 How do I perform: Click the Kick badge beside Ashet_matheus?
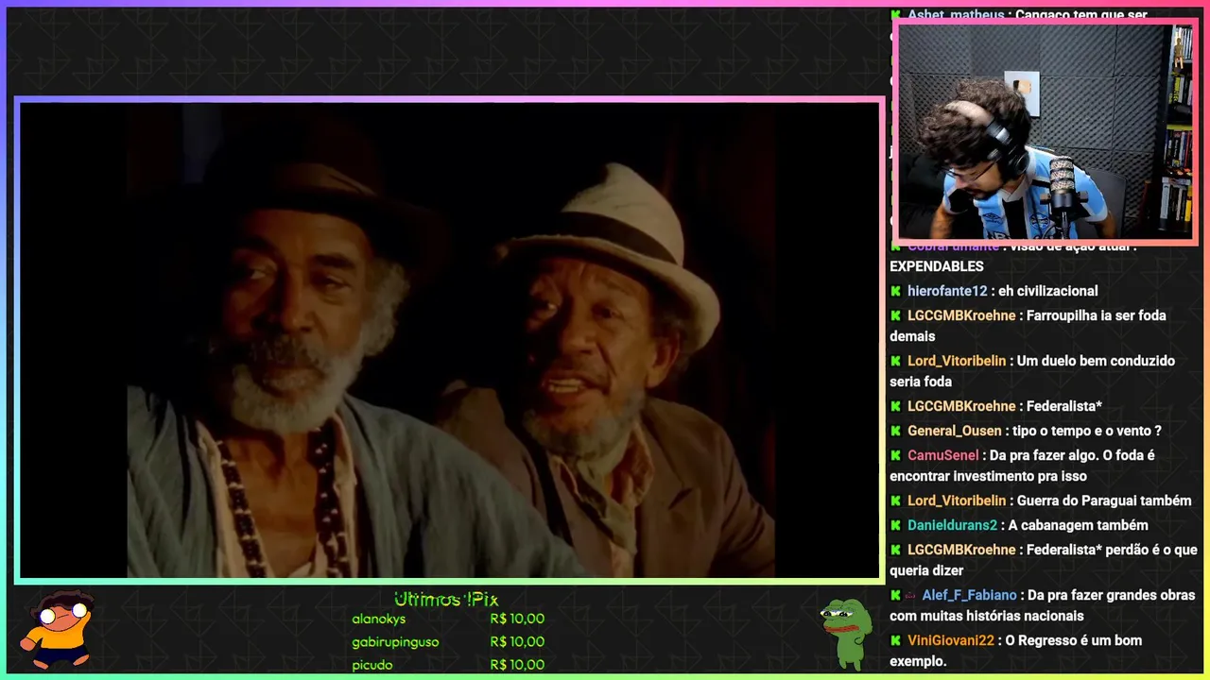click(895, 15)
